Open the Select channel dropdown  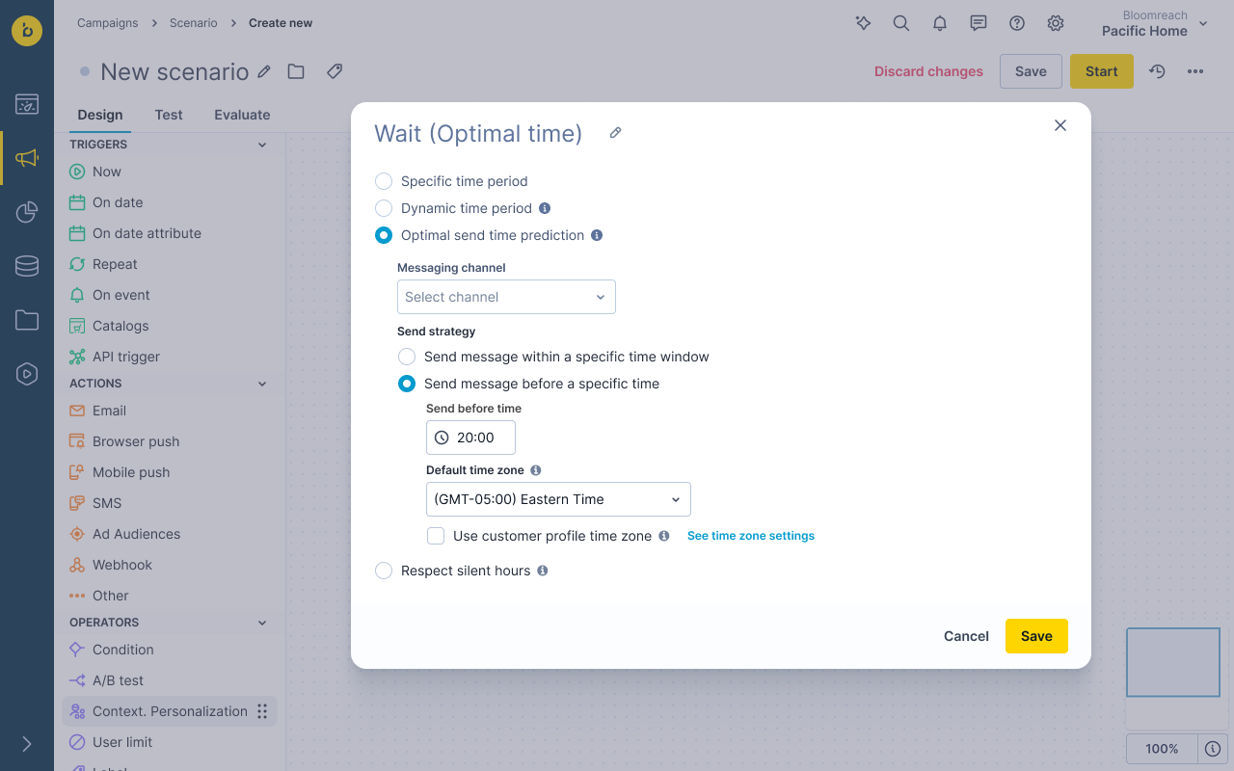click(506, 297)
